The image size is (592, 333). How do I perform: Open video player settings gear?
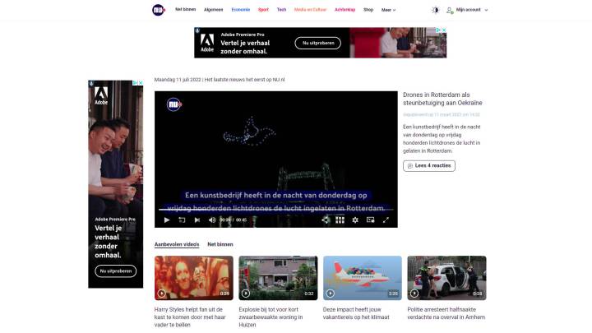tap(355, 220)
